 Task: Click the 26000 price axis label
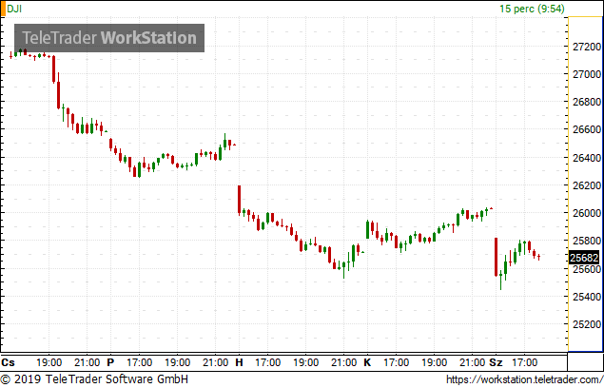click(587, 213)
